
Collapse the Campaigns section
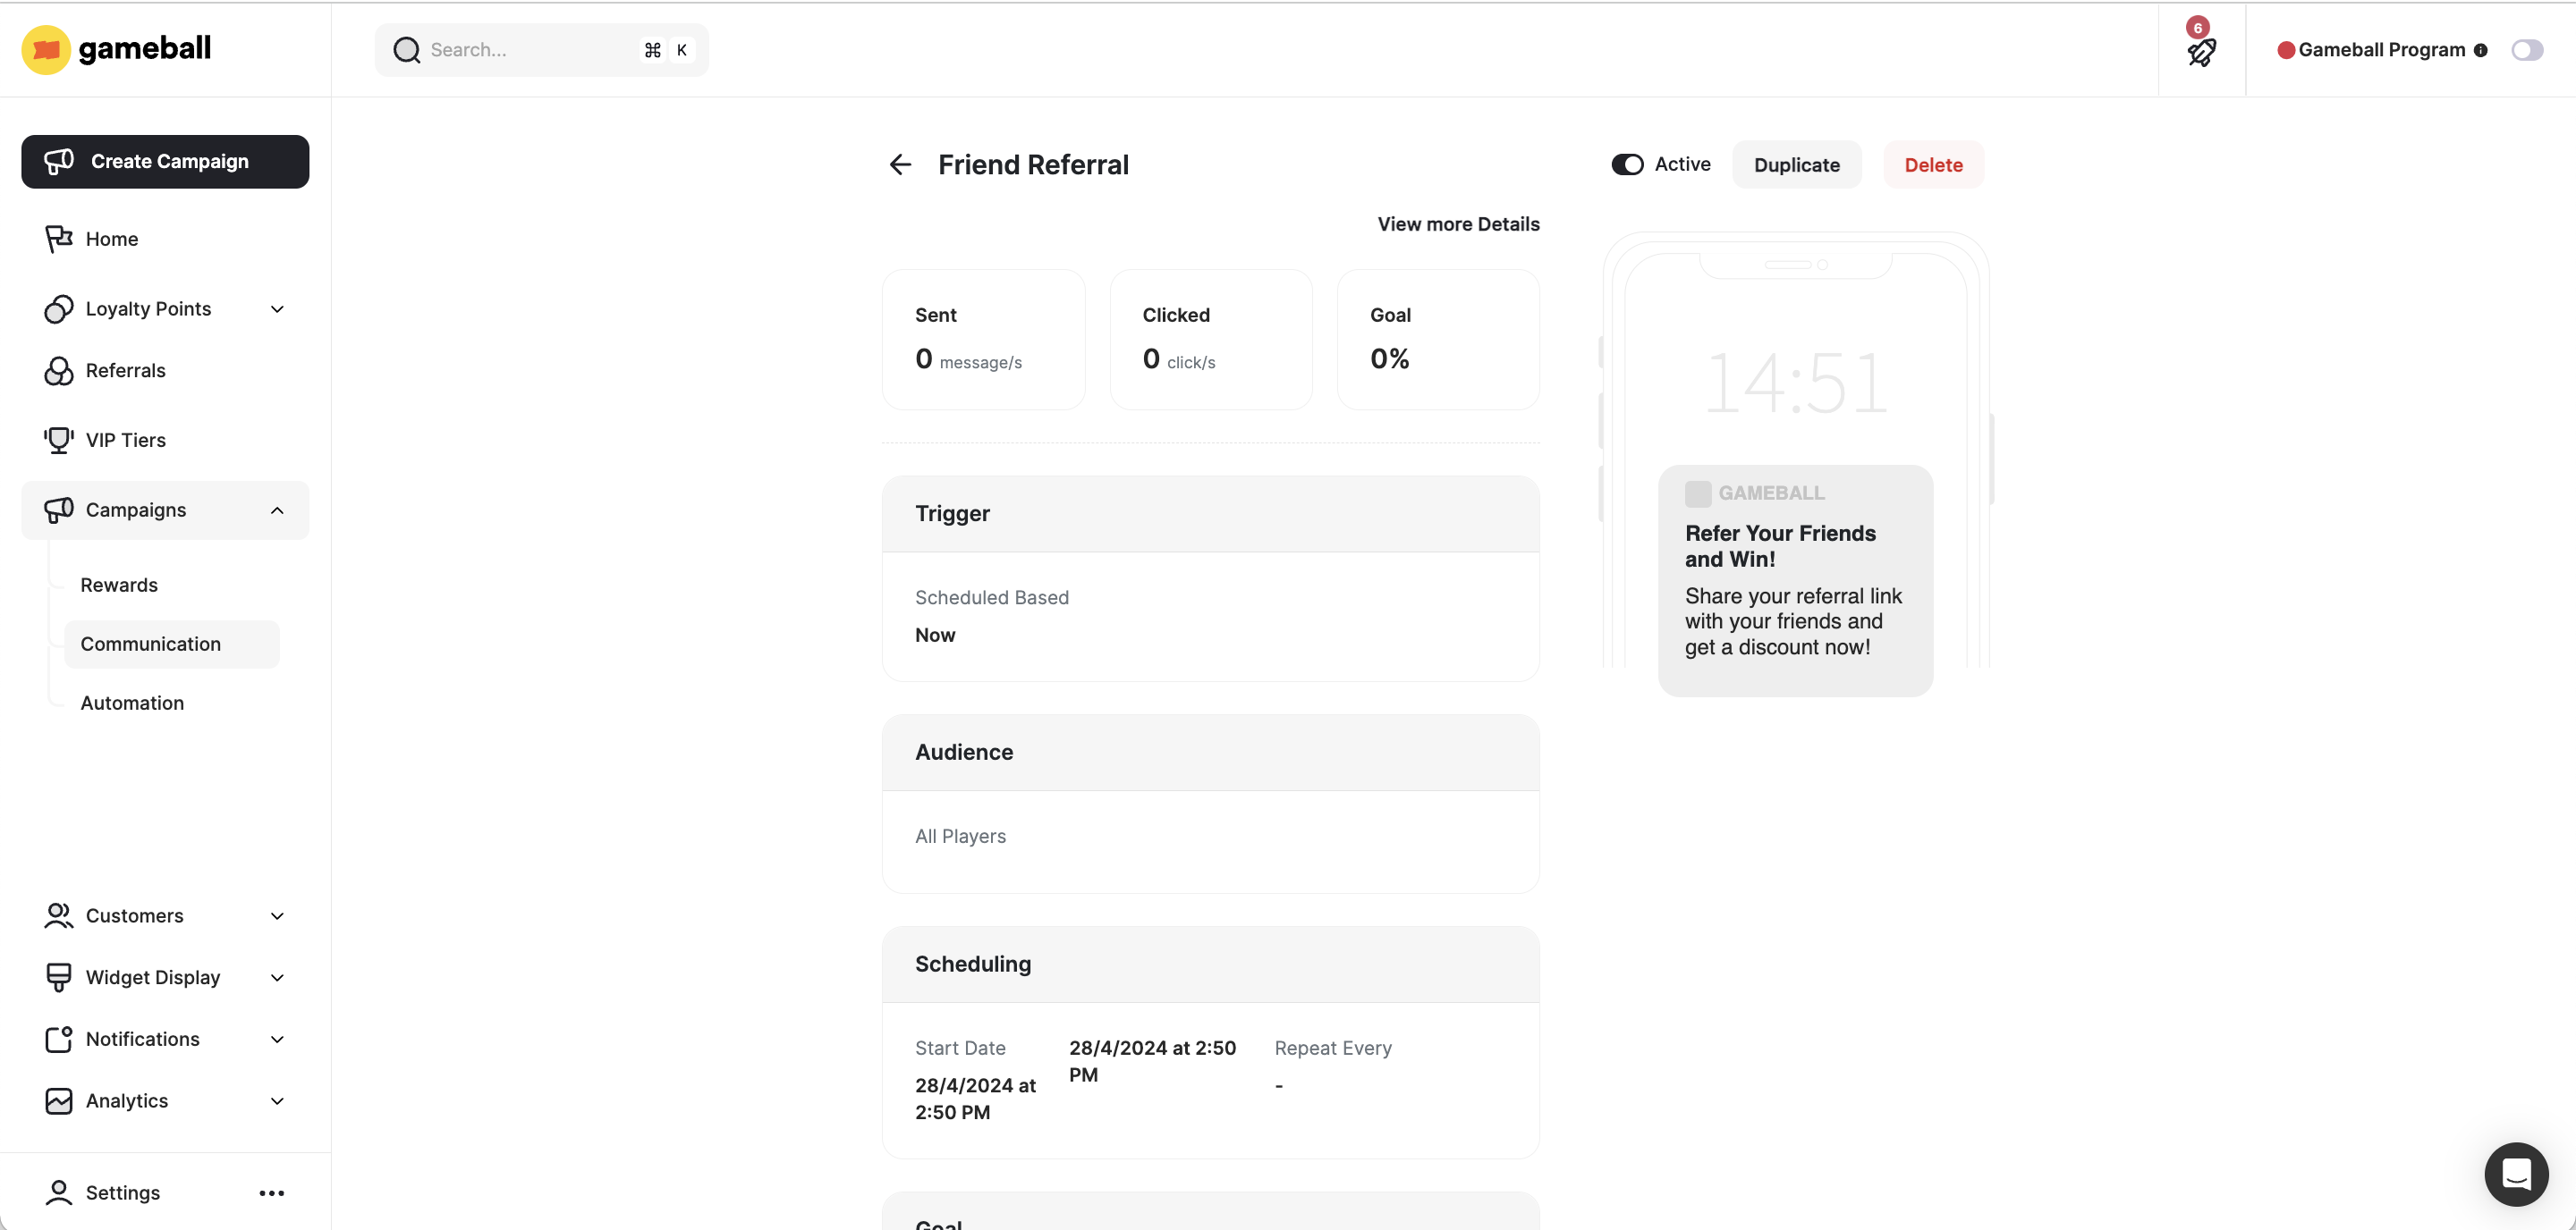277,510
